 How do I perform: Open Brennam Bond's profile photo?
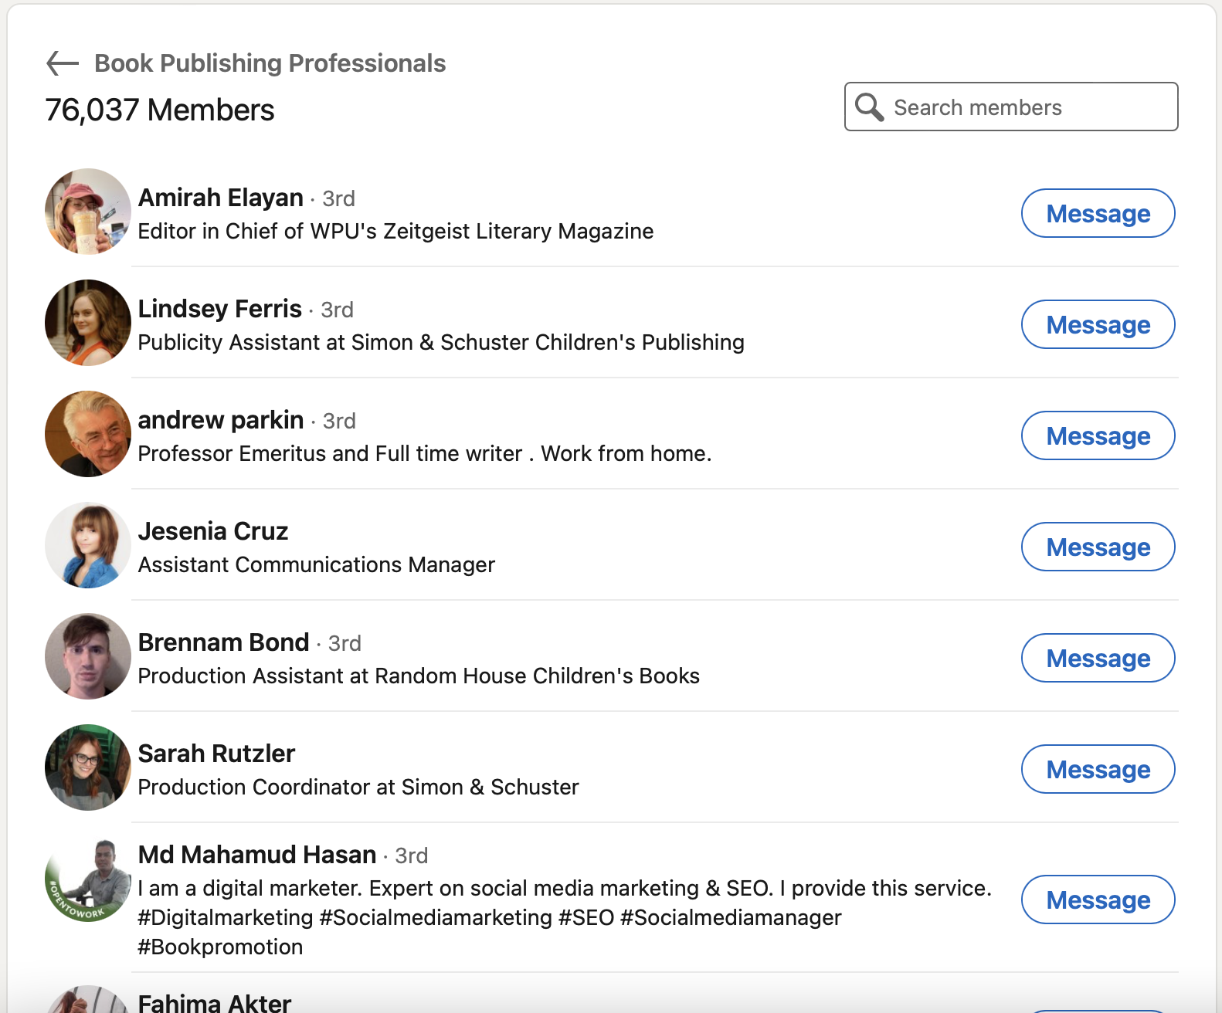click(88, 656)
